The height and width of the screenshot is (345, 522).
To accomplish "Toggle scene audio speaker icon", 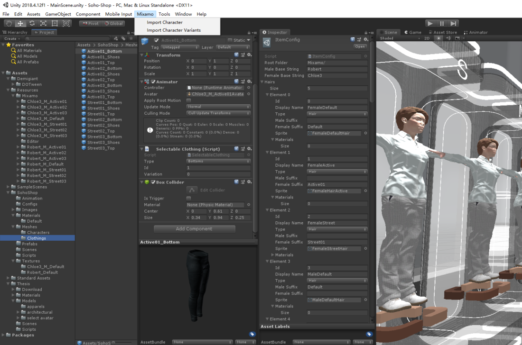I will 448,38.
